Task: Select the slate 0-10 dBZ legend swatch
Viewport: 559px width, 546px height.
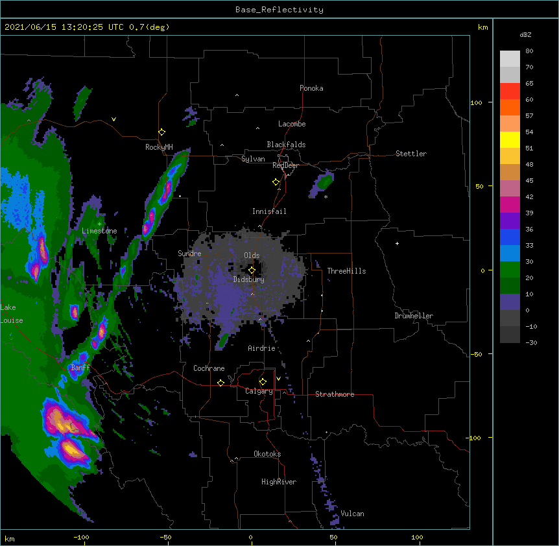Action: 510,302
